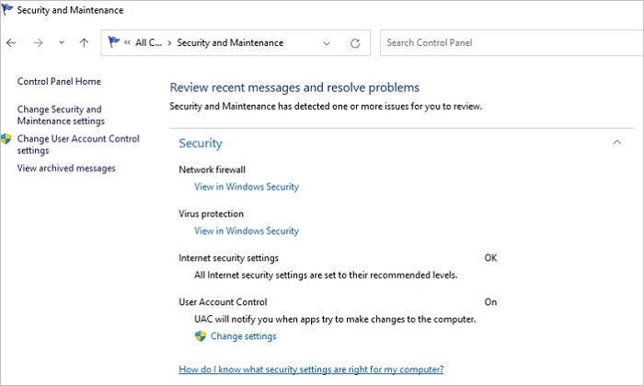This screenshot has height=386, width=644.
Task: Click the shield icon beside Change settings
Action: tap(200, 336)
